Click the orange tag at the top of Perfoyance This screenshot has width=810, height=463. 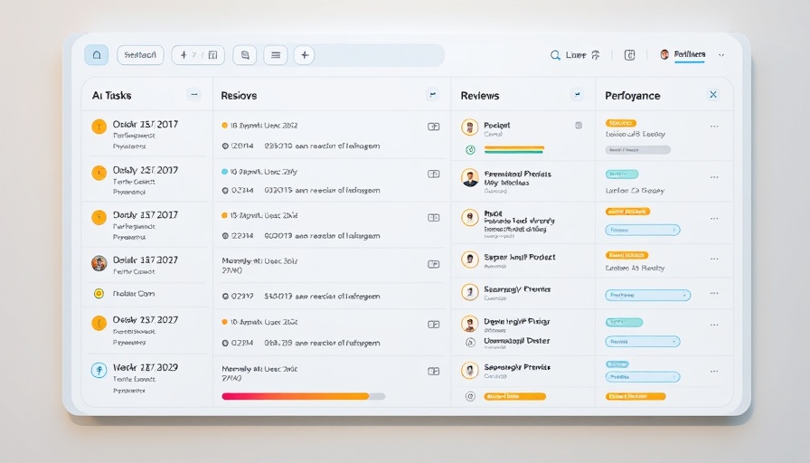point(621,123)
